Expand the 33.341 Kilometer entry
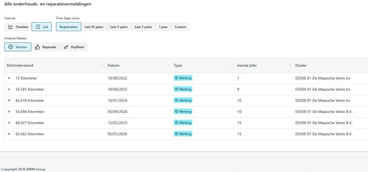368x172 pixels. pos(9,89)
